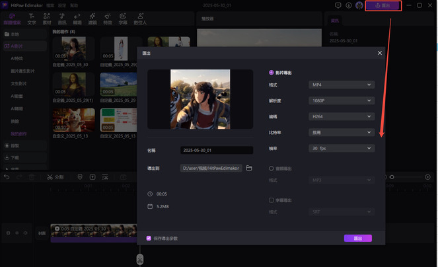The width and height of the screenshot is (438, 267).
Task: Open the 1080P resolution dropdown
Action: tap(342, 100)
